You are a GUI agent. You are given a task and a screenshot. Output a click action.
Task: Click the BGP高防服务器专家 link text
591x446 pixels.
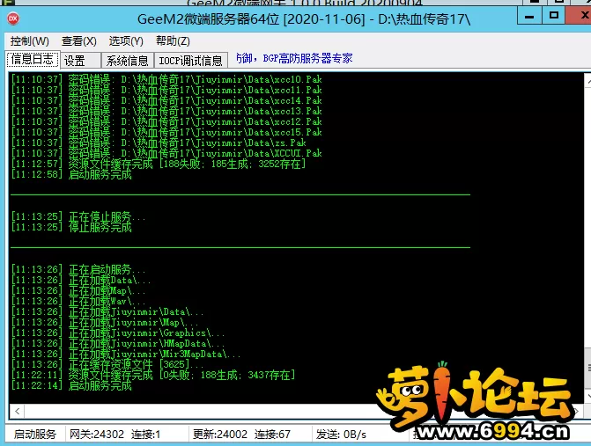pos(307,58)
